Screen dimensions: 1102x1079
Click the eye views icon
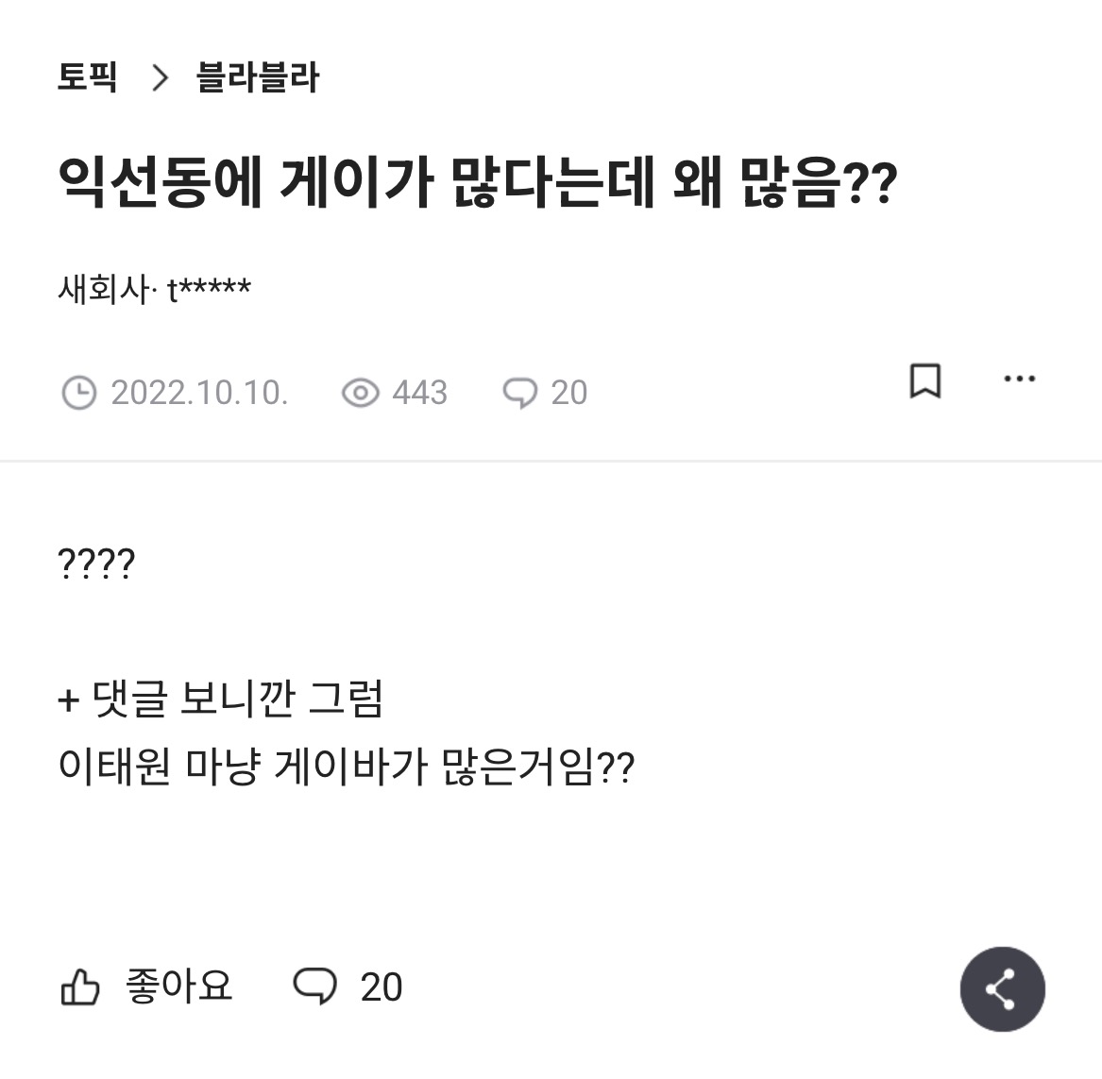pyautogui.click(x=360, y=393)
